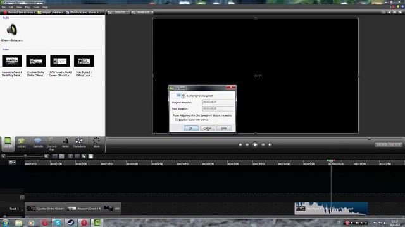Click the timeline Redo button
405x227 pixels.
tap(61, 156)
